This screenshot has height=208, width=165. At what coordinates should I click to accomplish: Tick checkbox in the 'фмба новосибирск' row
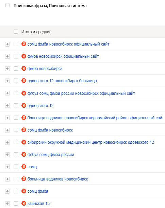[16, 69]
